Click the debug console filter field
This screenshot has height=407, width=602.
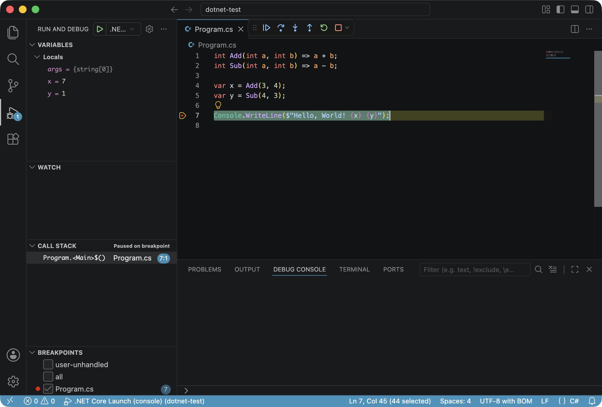[x=475, y=270]
